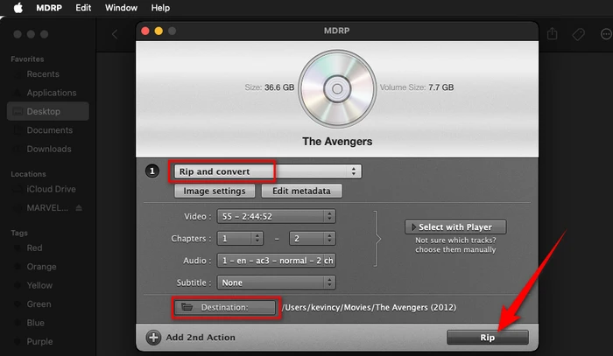This screenshot has width=613, height=356.
Task: Close the MDRP window with the red button
Action: (x=145, y=31)
